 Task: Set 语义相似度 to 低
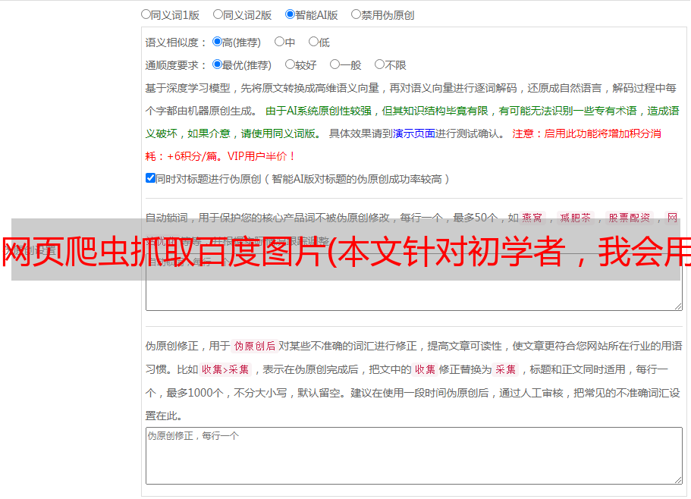click(x=314, y=42)
